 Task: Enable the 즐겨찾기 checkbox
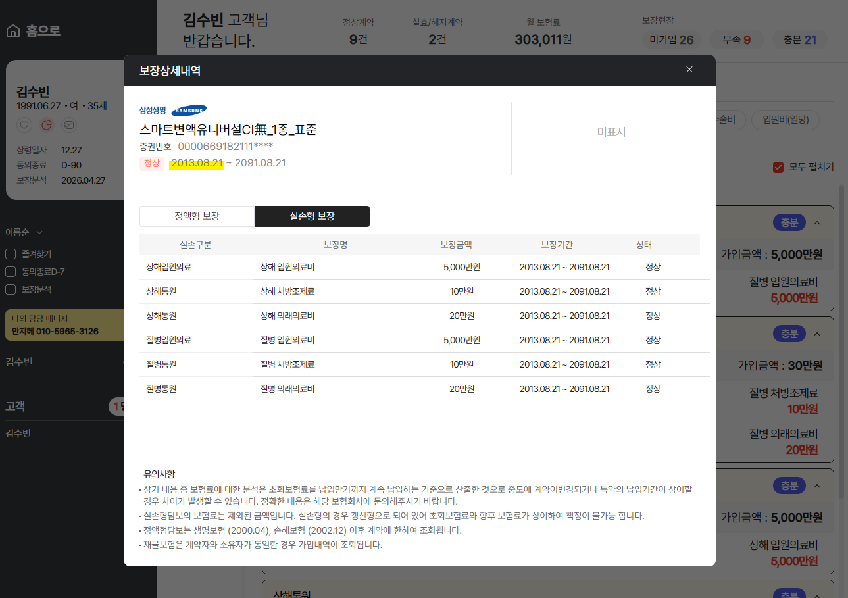[x=11, y=254]
